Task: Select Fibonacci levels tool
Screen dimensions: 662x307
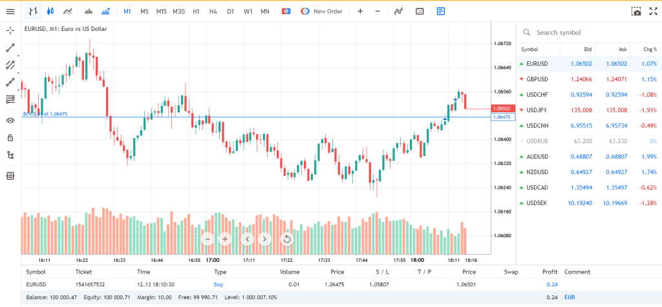Action: (x=10, y=99)
